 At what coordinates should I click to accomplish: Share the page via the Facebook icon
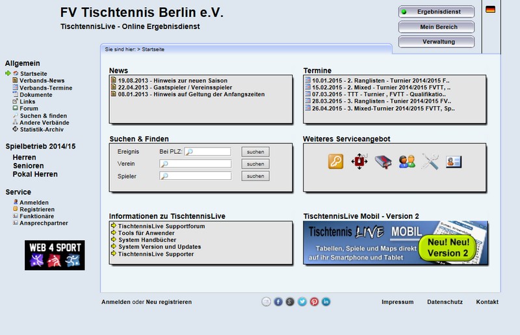click(x=278, y=302)
